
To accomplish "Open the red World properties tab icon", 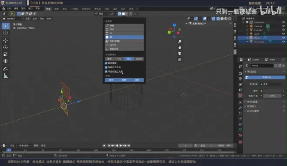I will coord(240,95).
